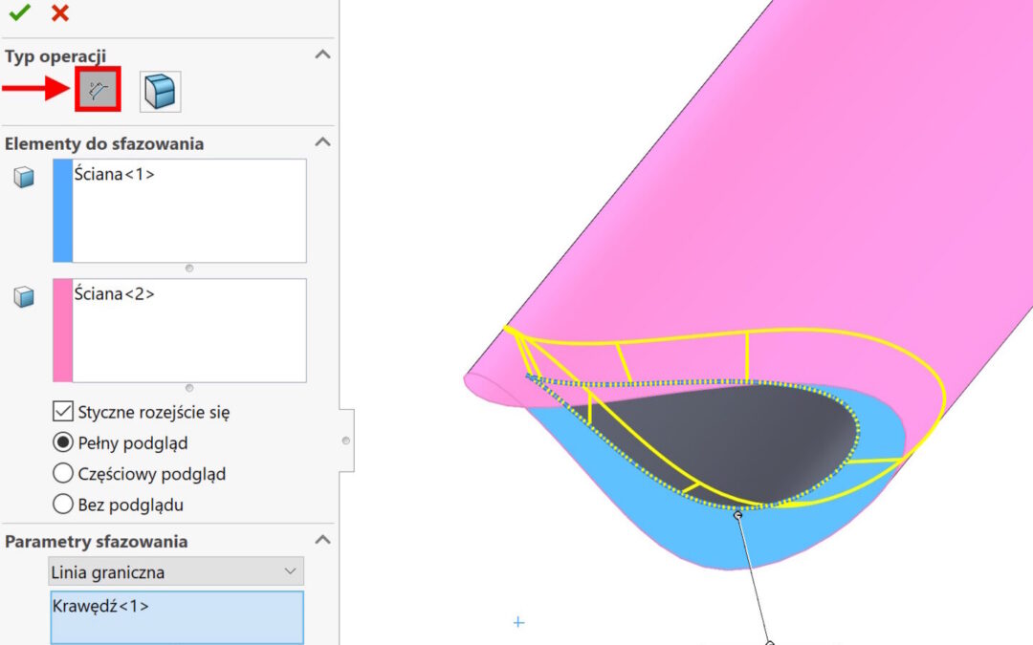Open the Linia graniczna dropdown
The image size is (1033, 645).
176,572
